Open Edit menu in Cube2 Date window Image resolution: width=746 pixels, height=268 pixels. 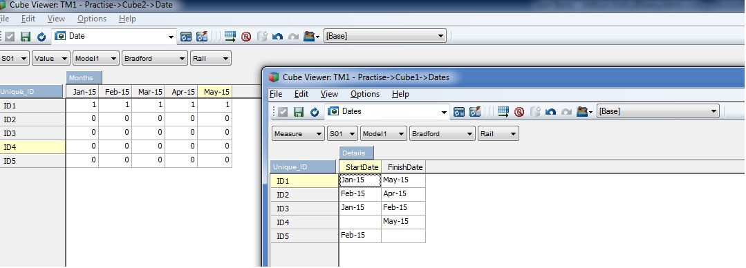click(x=28, y=19)
